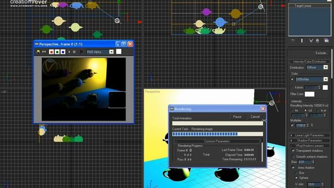Open the Distribution Diffuse dropdown
This screenshot has width=334, height=188.
point(326,67)
